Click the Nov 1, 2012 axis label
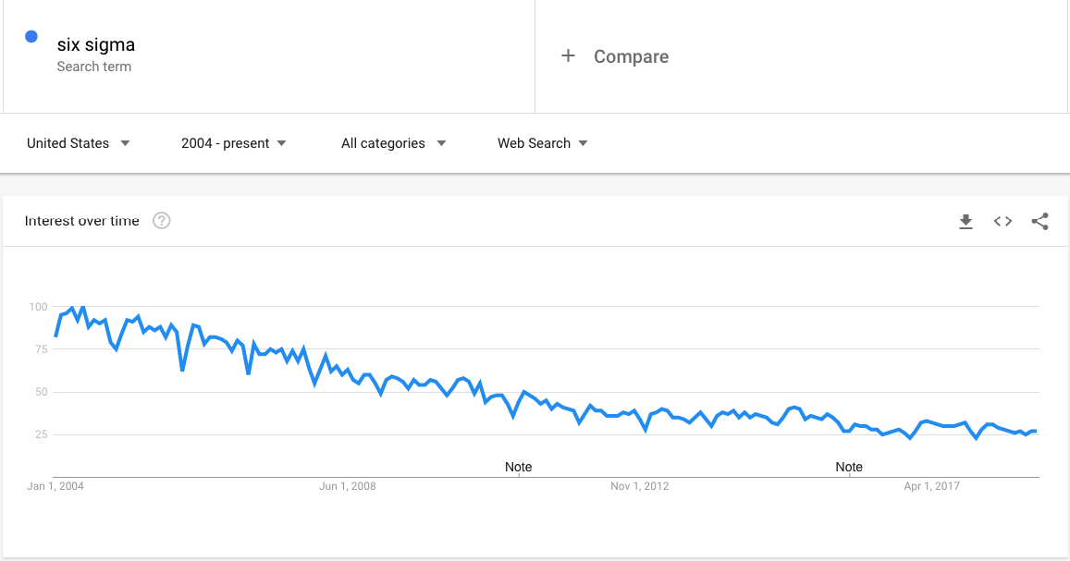 coord(639,486)
